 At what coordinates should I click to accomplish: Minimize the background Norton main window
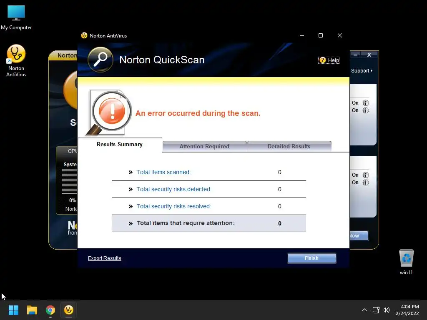click(x=355, y=55)
